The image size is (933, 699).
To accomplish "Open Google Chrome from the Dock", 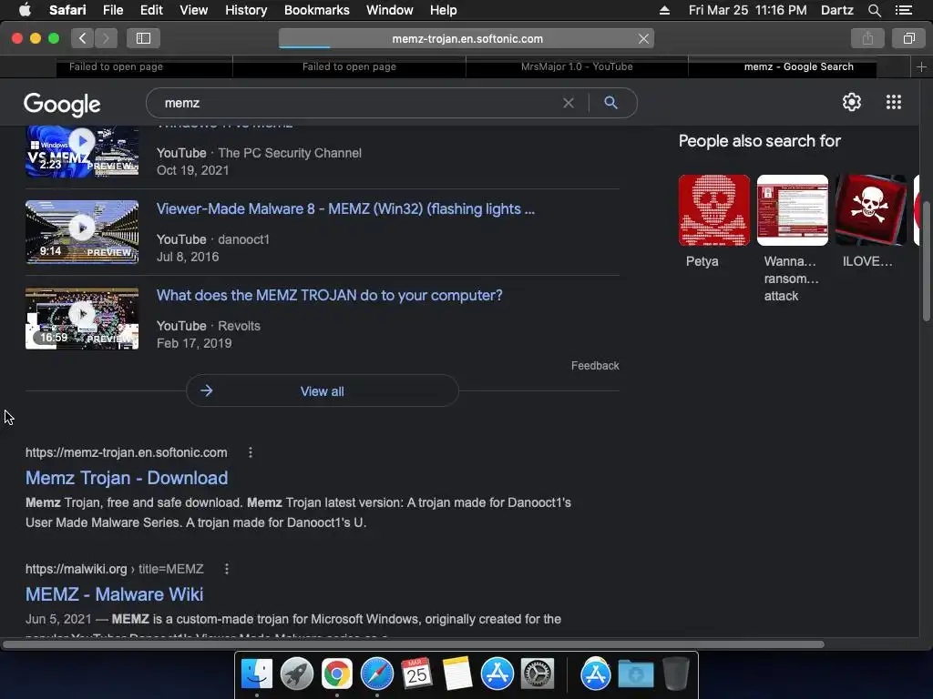I will (337, 674).
